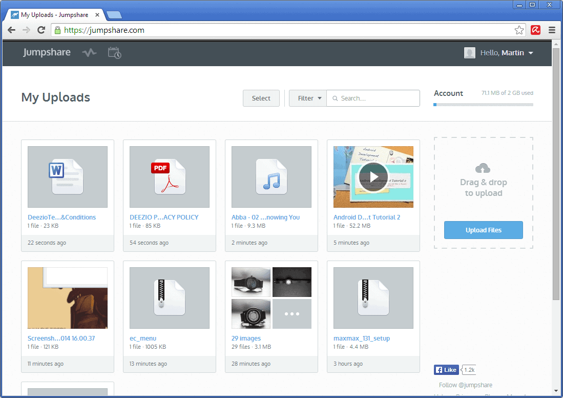Open the Android D...t Tutorial 2 link
The height and width of the screenshot is (398, 563).
[x=367, y=217]
